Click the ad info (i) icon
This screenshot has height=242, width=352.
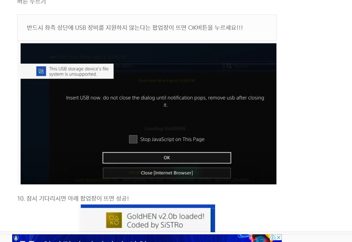[x=273, y=237]
